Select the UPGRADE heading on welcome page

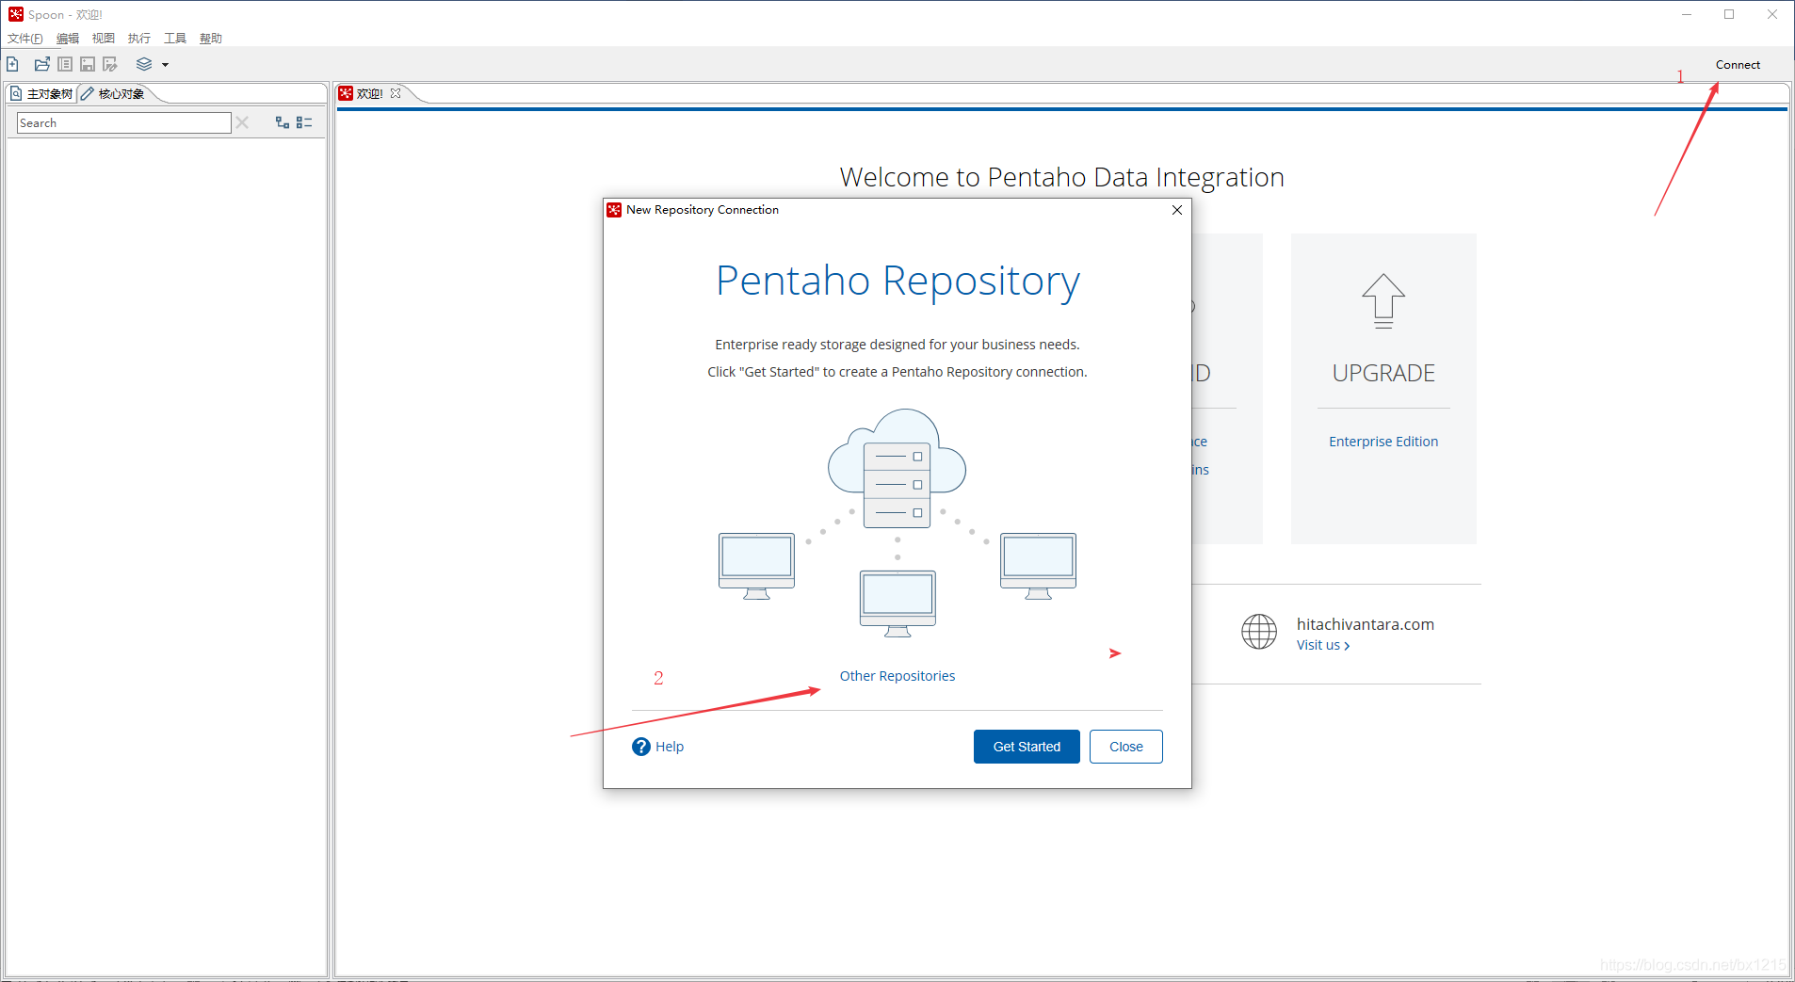tap(1383, 373)
